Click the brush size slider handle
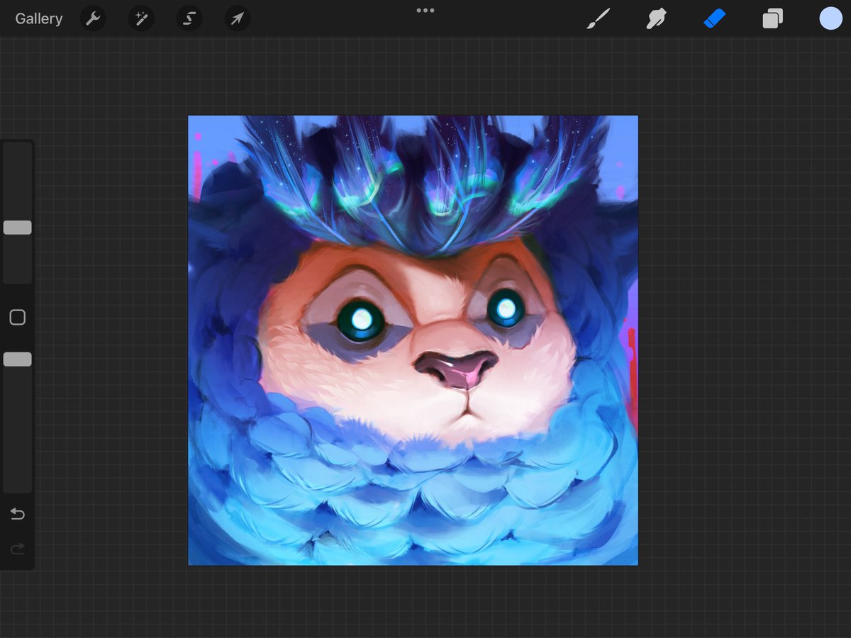 (18, 228)
